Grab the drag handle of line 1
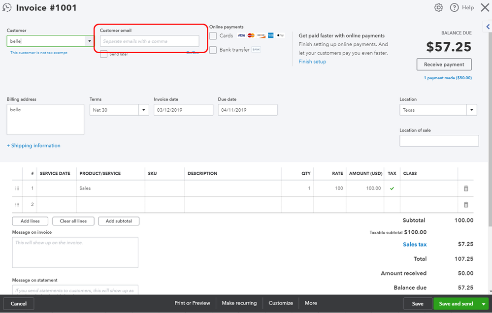 17,188
